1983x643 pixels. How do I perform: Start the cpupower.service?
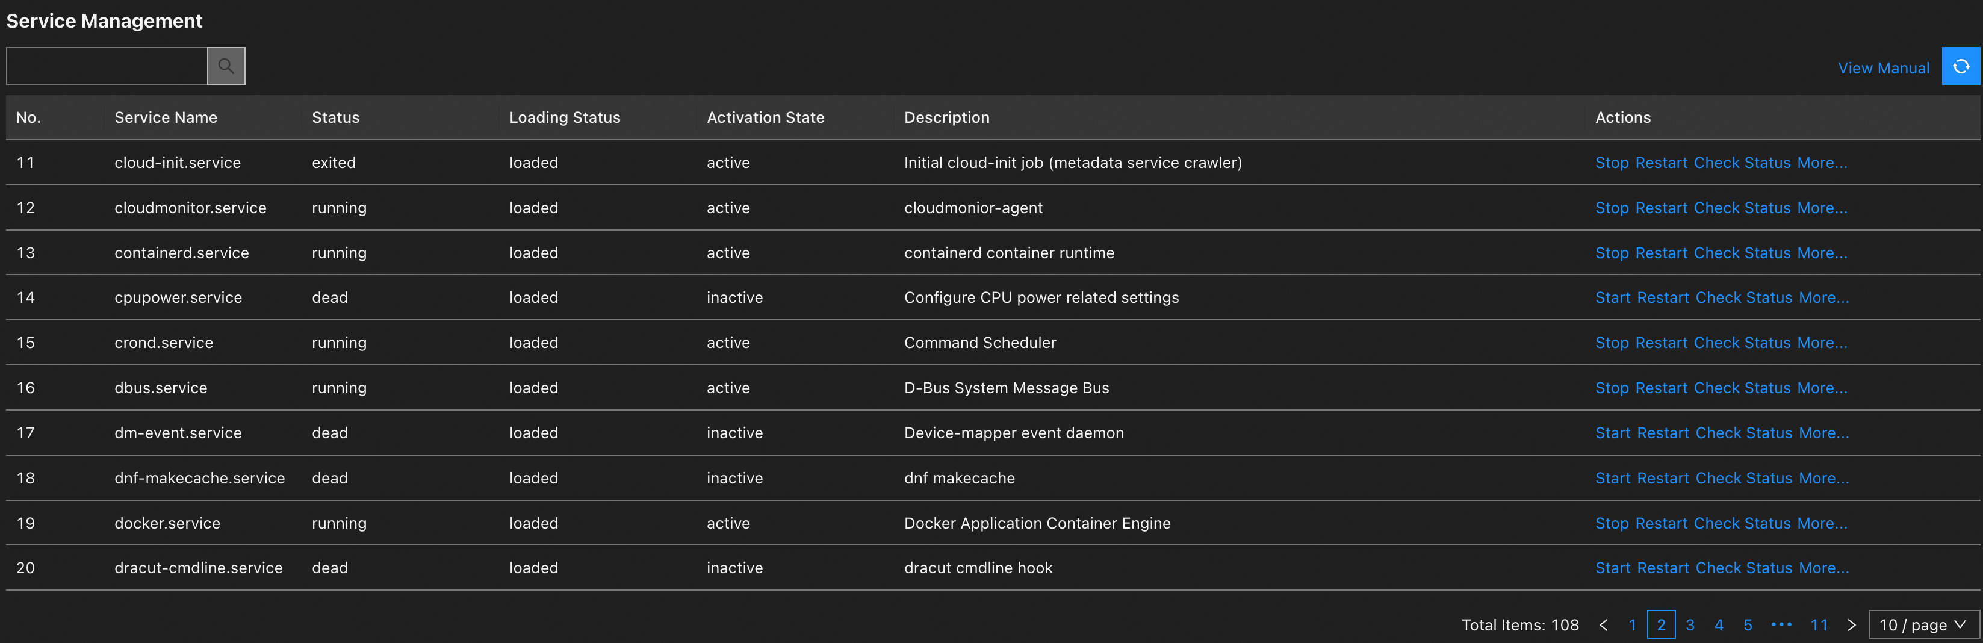click(x=1612, y=297)
